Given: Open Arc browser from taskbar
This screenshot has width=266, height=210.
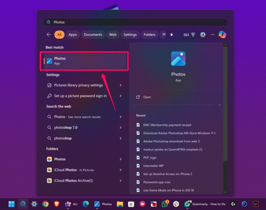Looking at the screenshot, I should (71, 204).
